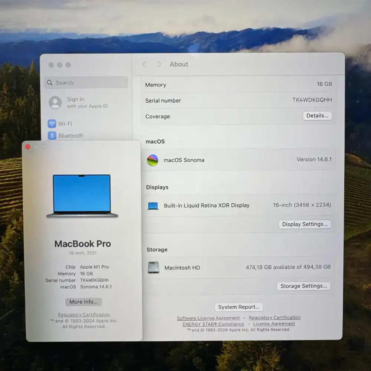The height and width of the screenshot is (371, 371).
Task: Click the Macintosh HD disk icon
Action: point(153,267)
